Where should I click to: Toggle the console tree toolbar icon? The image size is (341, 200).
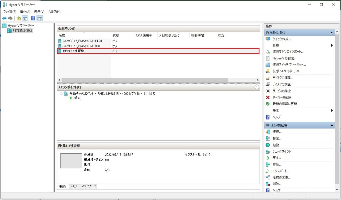(25, 18)
